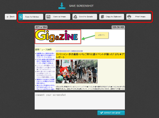The image size is (159, 118).
Task: Click the Nimbus N logo icon
Action: pos(21,17)
